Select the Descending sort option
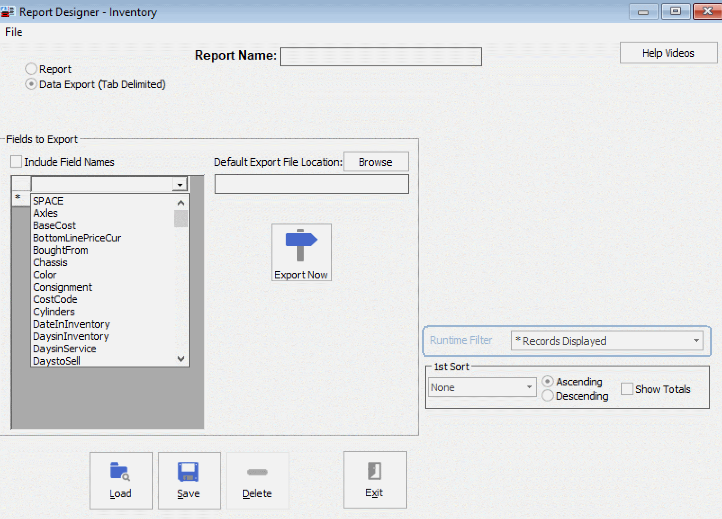This screenshot has width=722, height=519. [x=548, y=396]
